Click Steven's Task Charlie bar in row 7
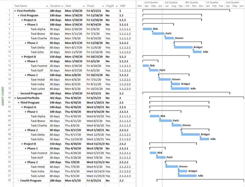The image size is (245, 187). 169,38
